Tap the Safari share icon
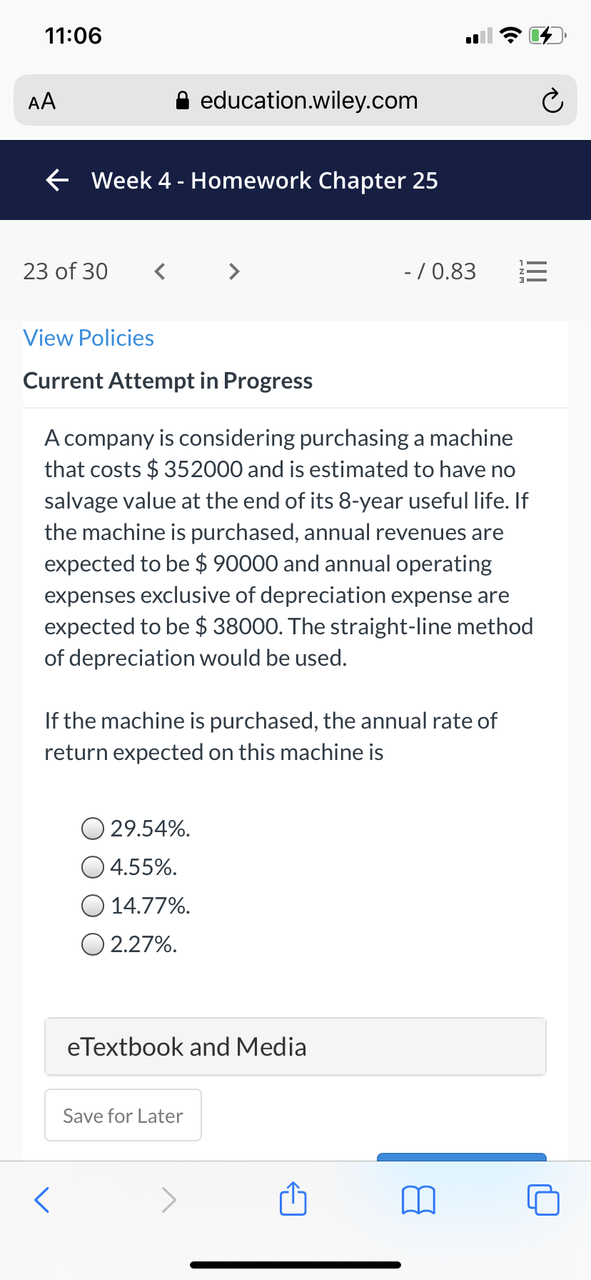This screenshot has width=591, height=1280. (293, 1199)
